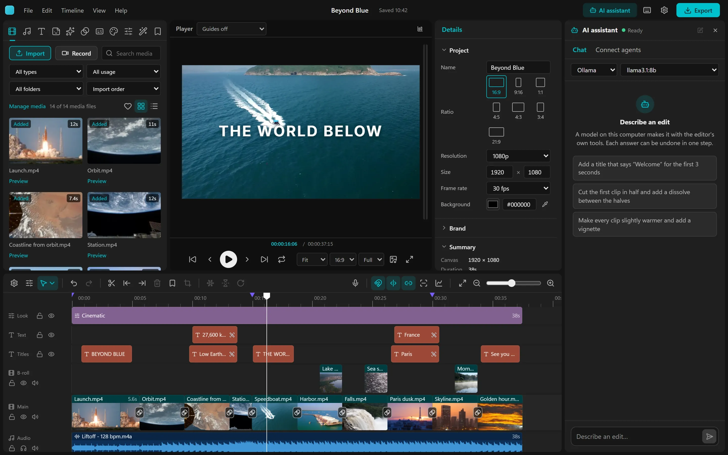Hide the Look track with eye icon
The height and width of the screenshot is (455, 728).
click(x=52, y=316)
